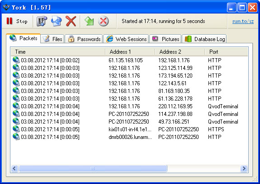The width and height of the screenshot is (260, 184).
Task: Select address 61.136.228.178
Action: [x=175, y=98]
